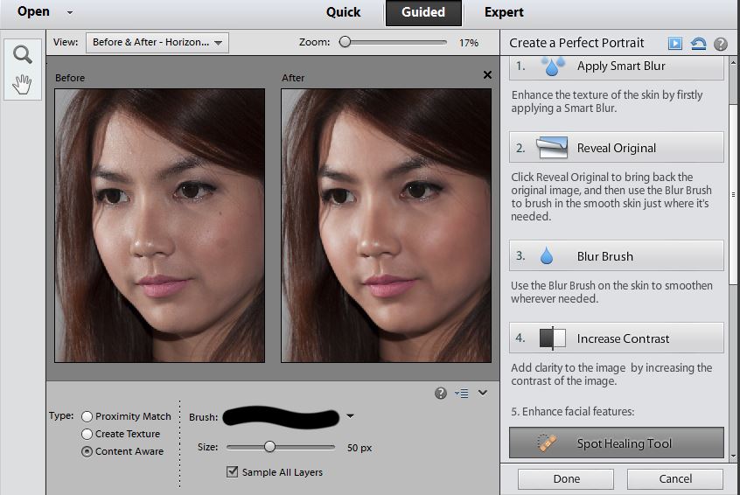Open the View mode dropdown
Screen dimensions: 740x495
(x=157, y=43)
